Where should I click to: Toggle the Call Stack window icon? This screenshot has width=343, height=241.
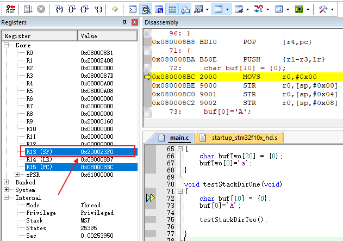coord(185,9)
